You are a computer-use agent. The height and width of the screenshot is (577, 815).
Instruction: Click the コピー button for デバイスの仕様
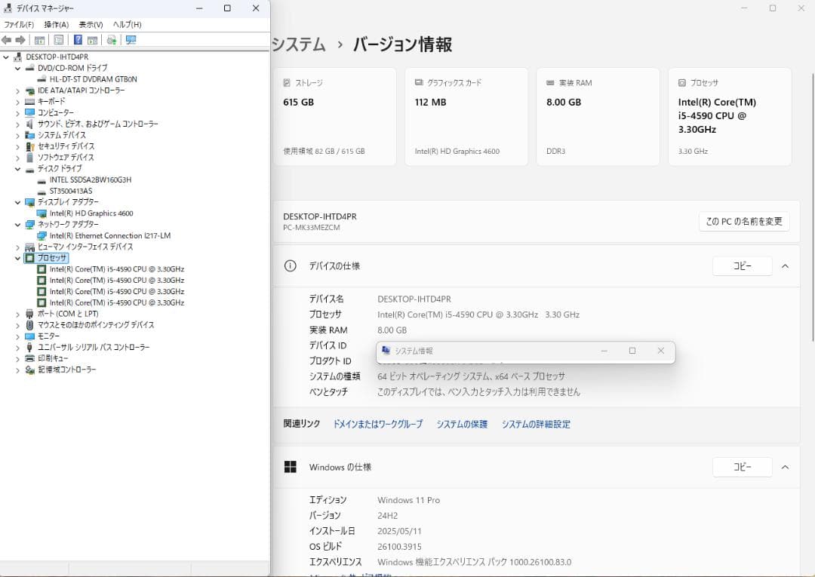coord(742,265)
